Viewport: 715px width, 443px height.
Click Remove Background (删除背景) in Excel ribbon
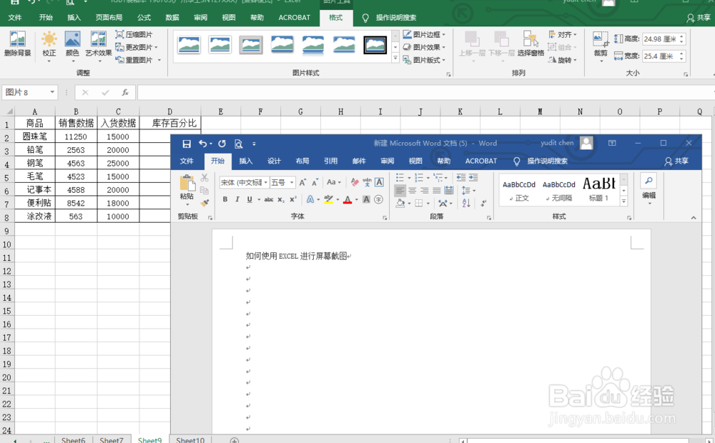click(x=17, y=44)
